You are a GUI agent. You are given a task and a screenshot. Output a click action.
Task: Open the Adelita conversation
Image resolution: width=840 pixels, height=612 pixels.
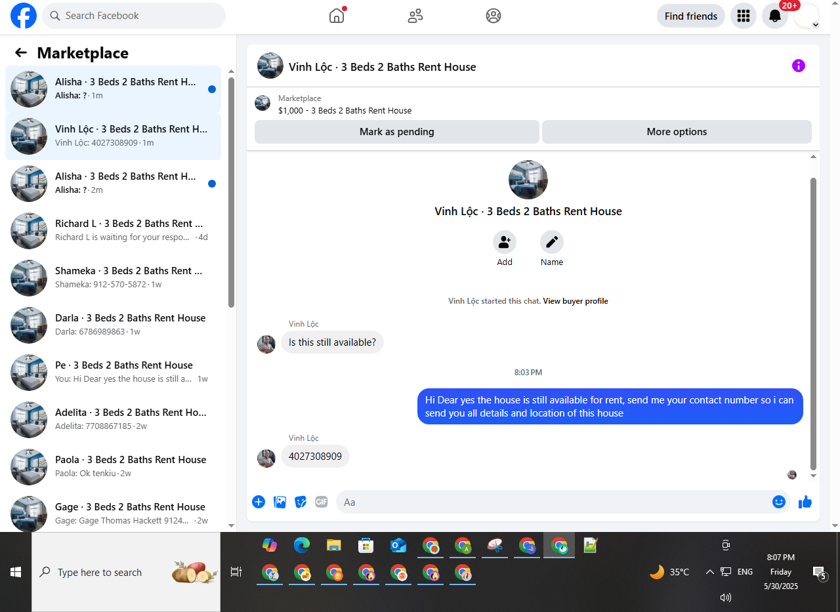coord(113,420)
